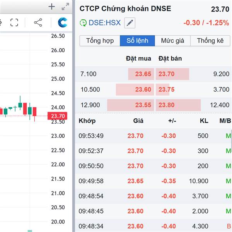This screenshot has width=232, height=232.
Task: Select the trade row at 09:48:45
Action: coord(153,211)
